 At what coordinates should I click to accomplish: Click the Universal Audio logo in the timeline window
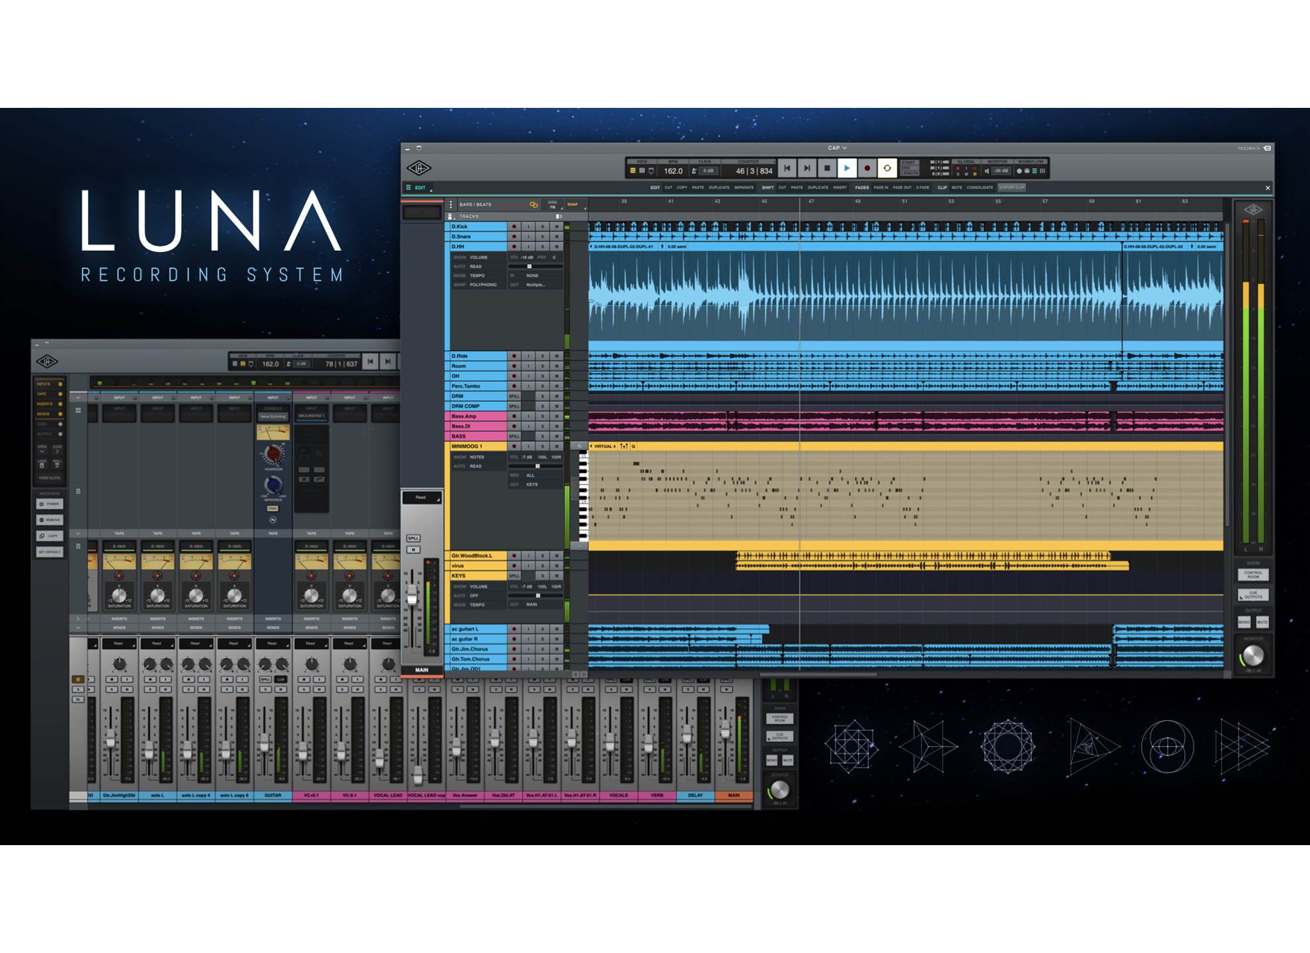point(419,168)
